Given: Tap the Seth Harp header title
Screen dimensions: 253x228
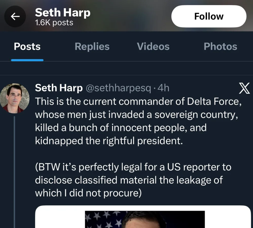Looking at the screenshot, I should pyautogui.click(x=63, y=12).
